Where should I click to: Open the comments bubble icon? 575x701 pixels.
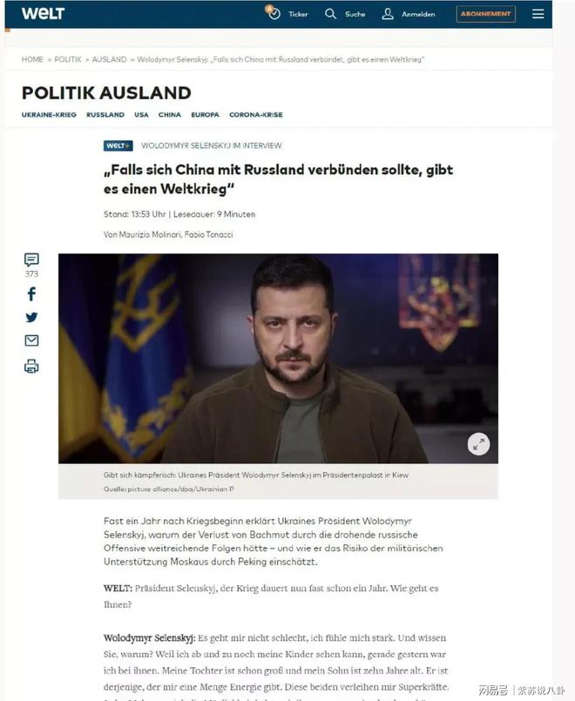click(x=31, y=260)
